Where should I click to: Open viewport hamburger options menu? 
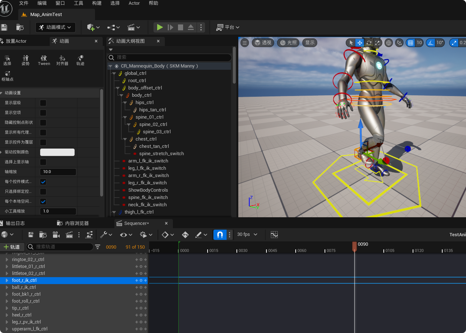245,43
